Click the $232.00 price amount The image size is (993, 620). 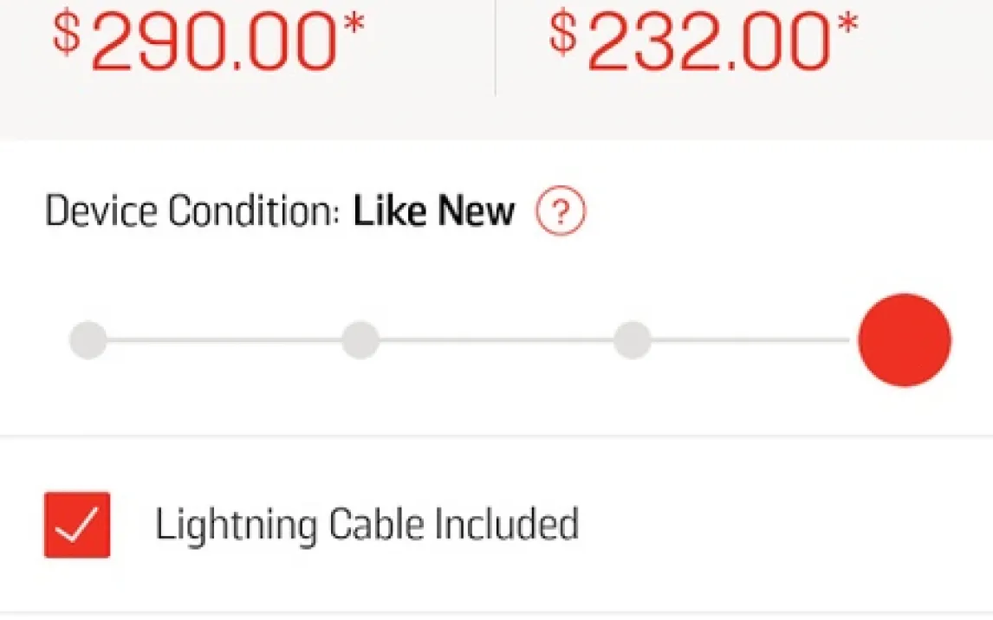coord(708,42)
